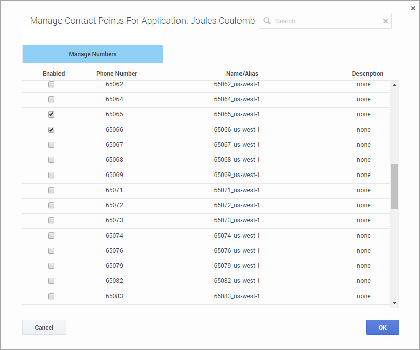Enable contact point 65083
The height and width of the screenshot is (350, 420).
(51, 296)
